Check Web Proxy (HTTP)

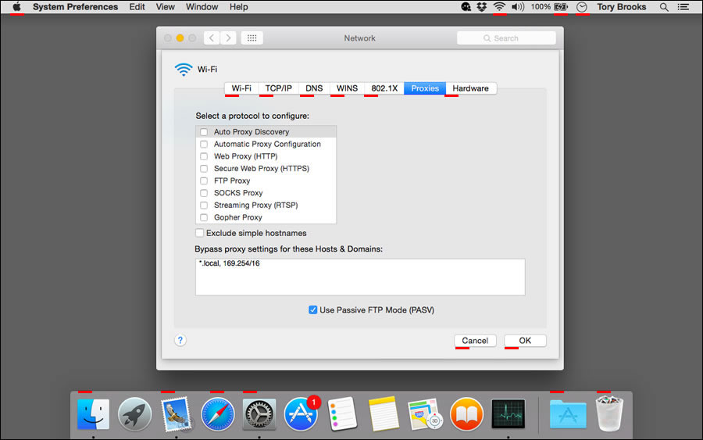[204, 156]
